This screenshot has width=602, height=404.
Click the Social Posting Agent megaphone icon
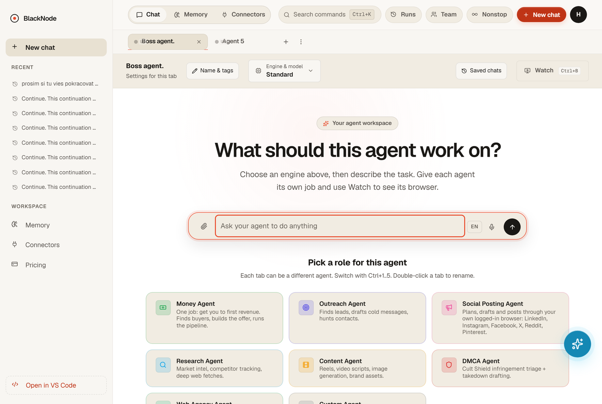449,307
